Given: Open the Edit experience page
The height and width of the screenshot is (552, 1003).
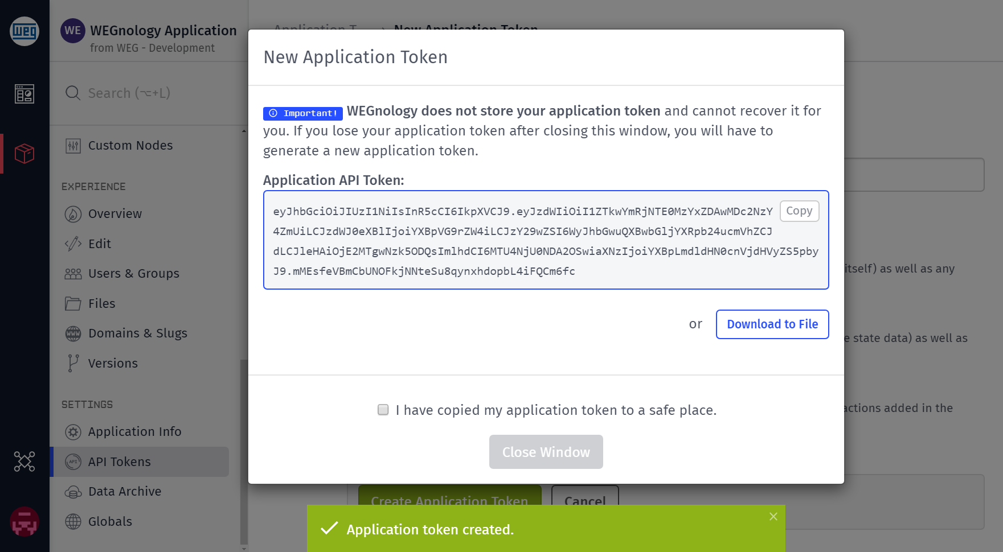Looking at the screenshot, I should [100, 244].
